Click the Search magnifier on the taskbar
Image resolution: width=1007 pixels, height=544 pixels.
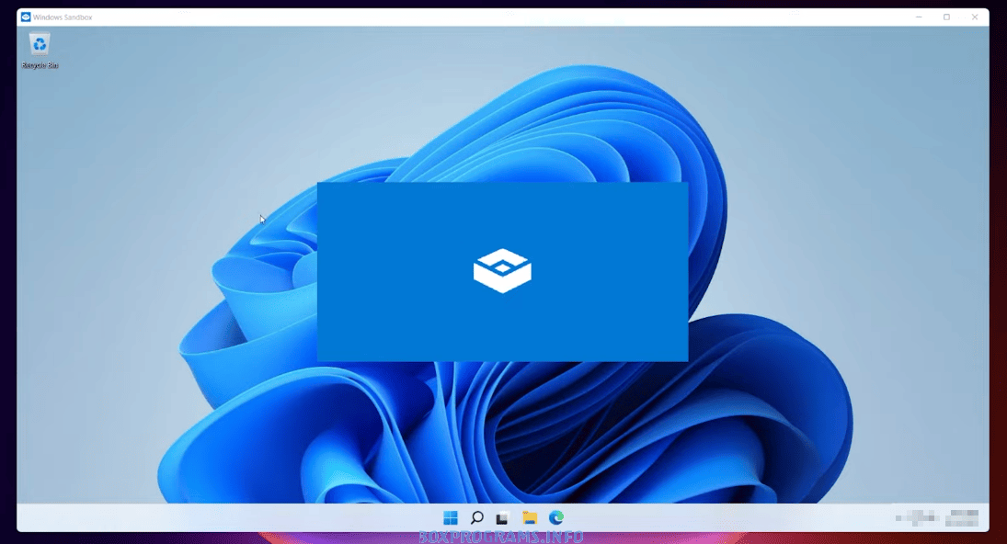pos(476,518)
